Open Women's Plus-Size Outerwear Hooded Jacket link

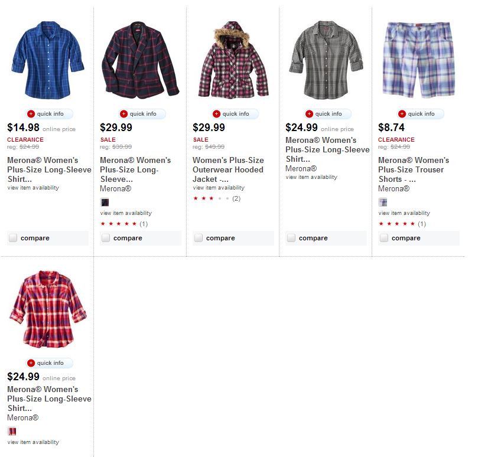(x=228, y=169)
